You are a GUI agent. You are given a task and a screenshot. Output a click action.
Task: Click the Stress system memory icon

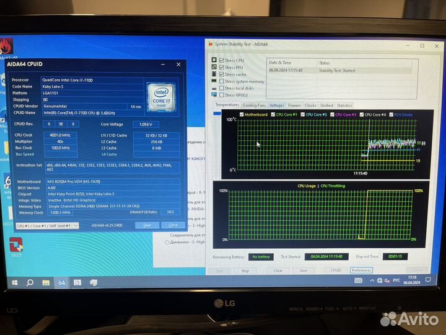[x=214, y=81]
